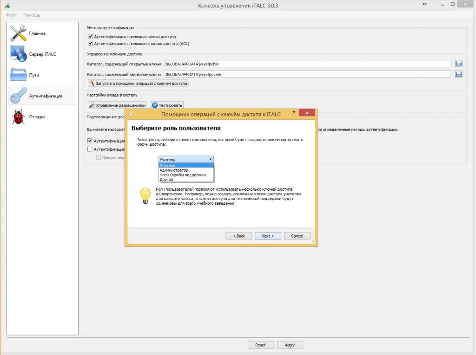Viewport: 476px width, 355px height.
Task: Click the iTALC app icon in title bar
Action: [7, 6]
